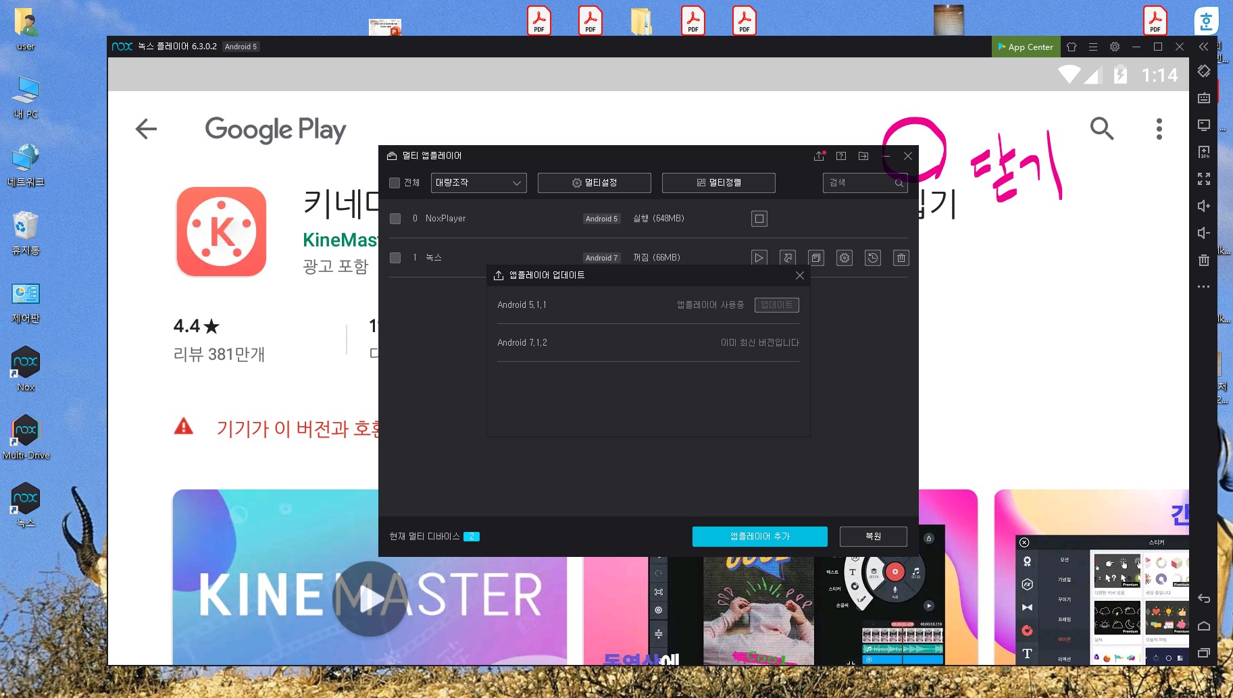Click the Android back button in sidebar
This screenshot has height=698, width=1233.
[x=1204, y=599]
